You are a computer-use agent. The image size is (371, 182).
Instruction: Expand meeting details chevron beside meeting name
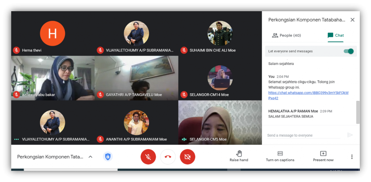(x=91, y=157)
